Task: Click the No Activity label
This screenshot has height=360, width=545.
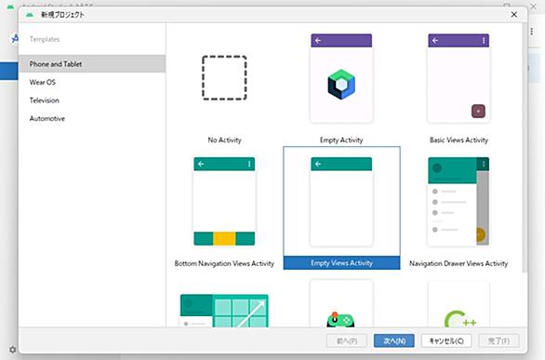Action: [224, 140]
